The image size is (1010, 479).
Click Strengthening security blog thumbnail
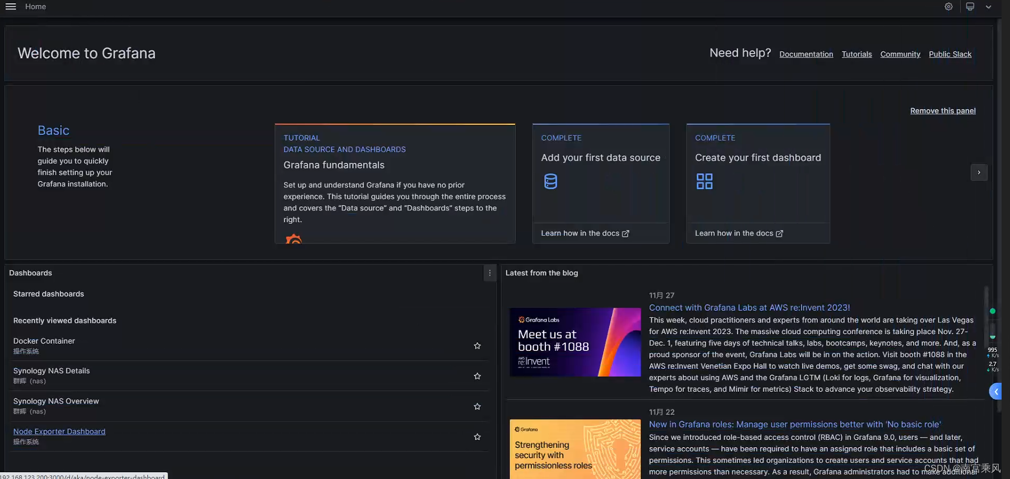pos(575,449)
